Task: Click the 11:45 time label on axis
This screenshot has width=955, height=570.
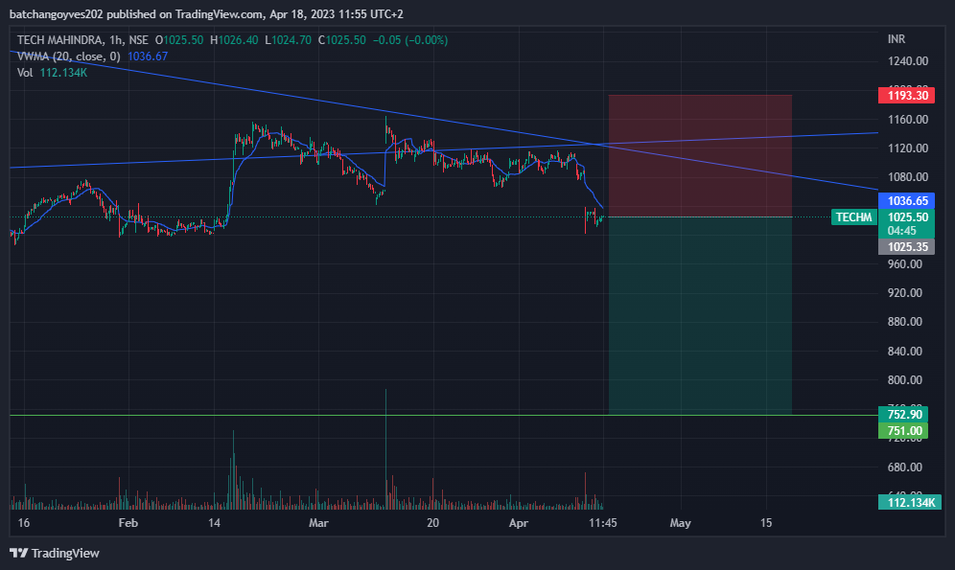Action: click(x=603, y=523)
